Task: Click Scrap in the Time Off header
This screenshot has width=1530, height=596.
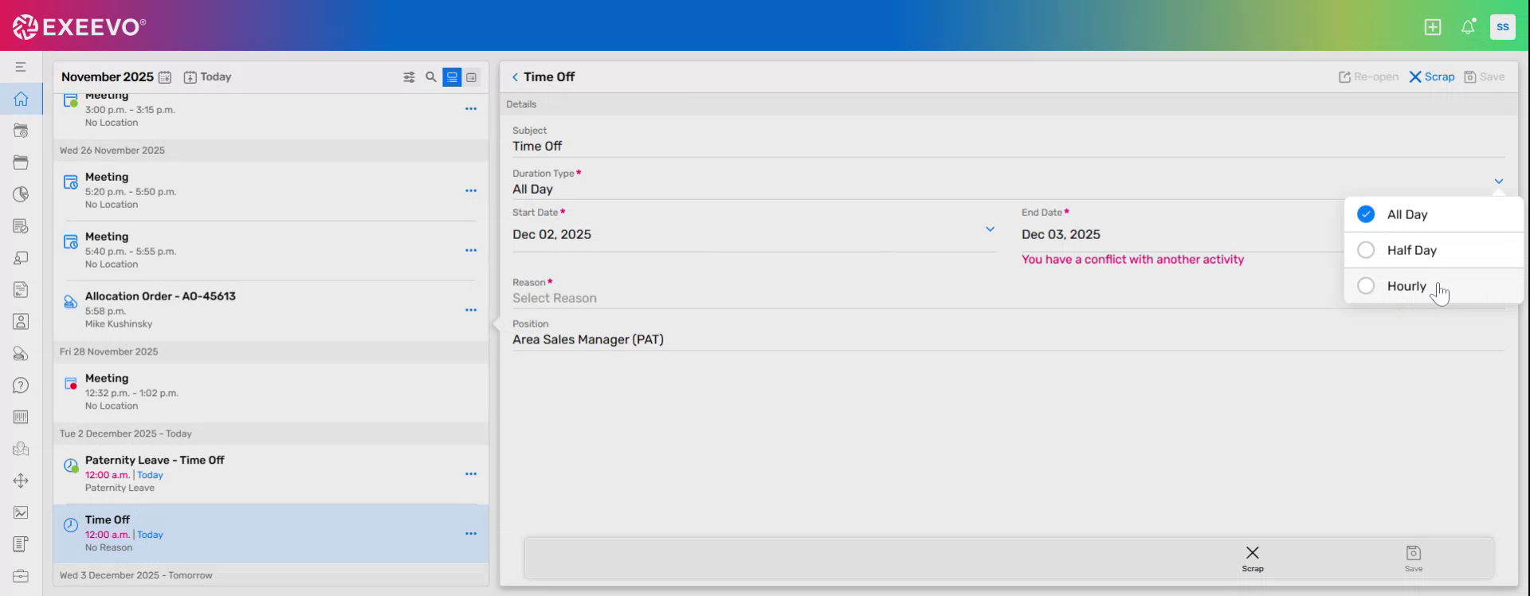Action: (1432, 77)
